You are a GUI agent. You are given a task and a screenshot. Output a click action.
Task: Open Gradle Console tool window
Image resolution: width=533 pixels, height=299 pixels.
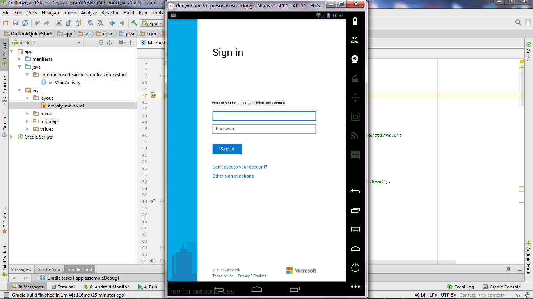[x=502, y=287]
